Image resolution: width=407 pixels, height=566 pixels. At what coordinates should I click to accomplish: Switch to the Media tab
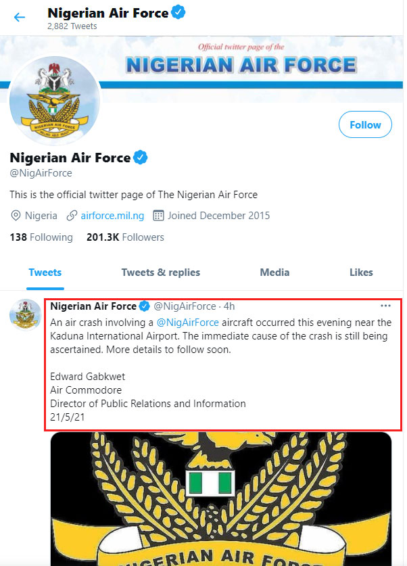tap(274, 273)
